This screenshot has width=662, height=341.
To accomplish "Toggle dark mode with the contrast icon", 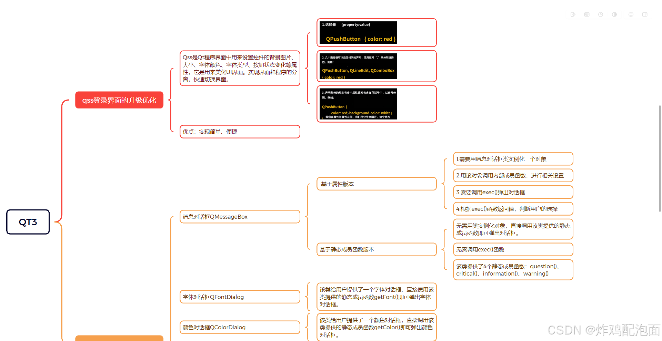I will [x=614, y=14].
